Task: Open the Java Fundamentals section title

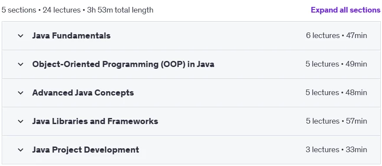Action: [x=71, y=36]
